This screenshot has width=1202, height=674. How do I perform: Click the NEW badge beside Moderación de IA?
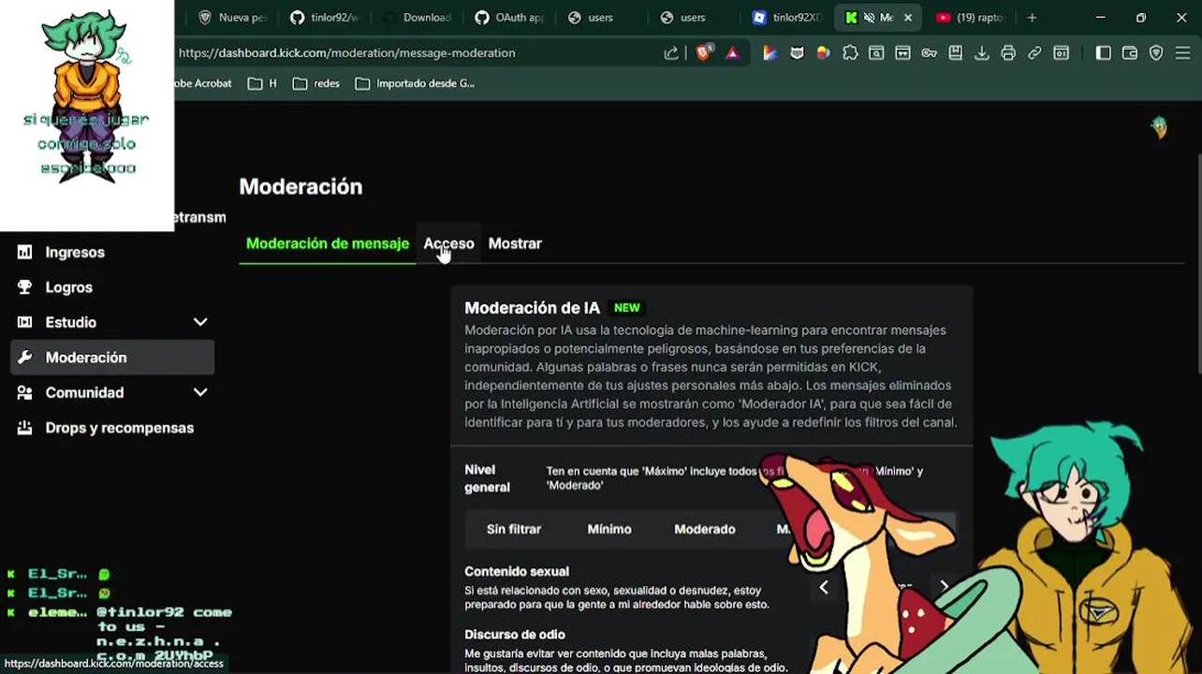pos(627,308)
